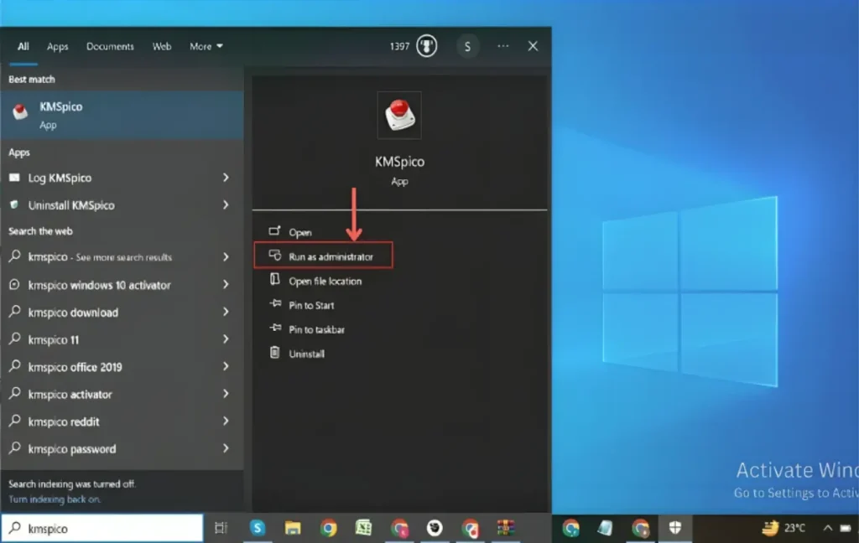Select Run as administrator for KMSpico
This screenshot has height=543, width=859.
click(323, 256)
